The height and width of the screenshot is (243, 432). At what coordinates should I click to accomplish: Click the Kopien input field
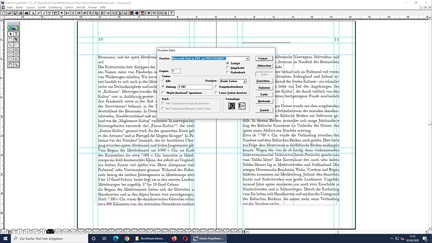coord(176,71)
